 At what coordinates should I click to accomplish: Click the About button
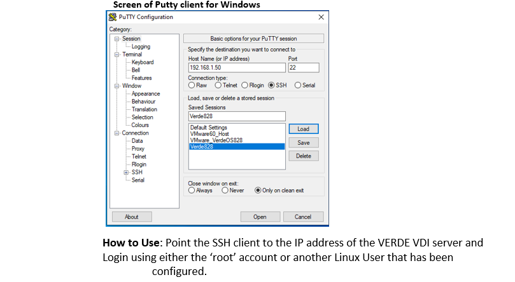[x=132, y=217]
